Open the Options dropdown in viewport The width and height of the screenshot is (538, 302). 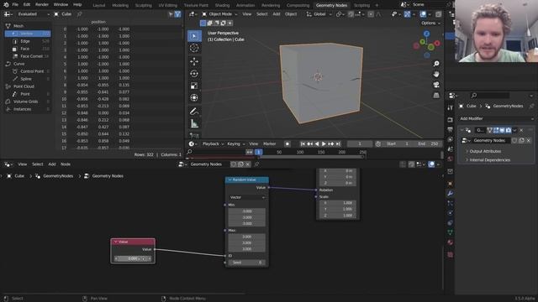click(430, 23)
